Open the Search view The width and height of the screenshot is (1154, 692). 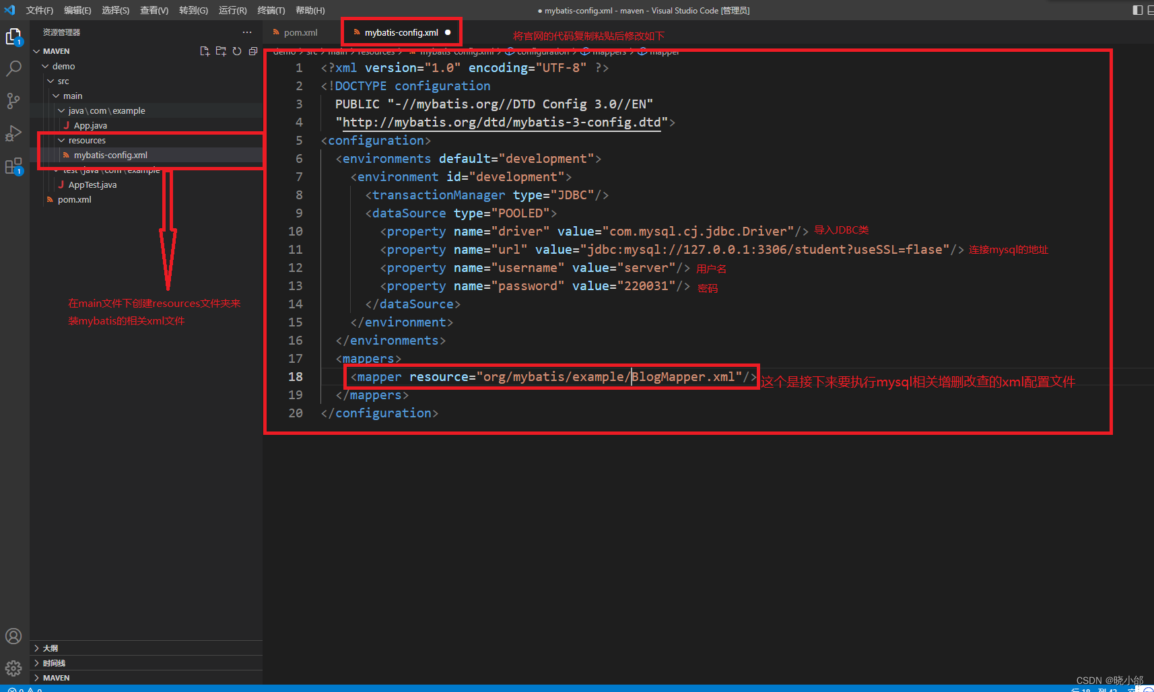click(14, 68)
